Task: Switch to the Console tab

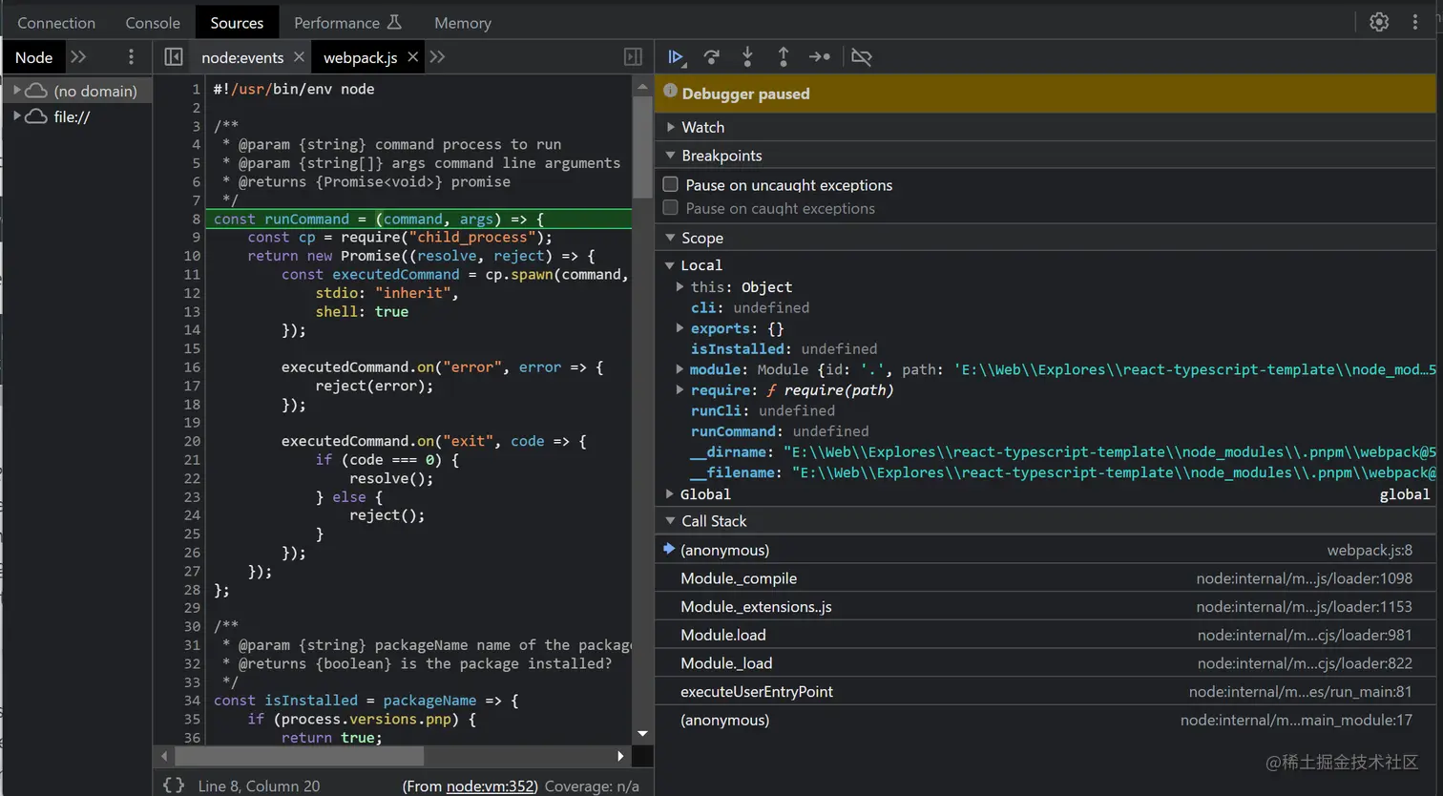Action: 153,23
